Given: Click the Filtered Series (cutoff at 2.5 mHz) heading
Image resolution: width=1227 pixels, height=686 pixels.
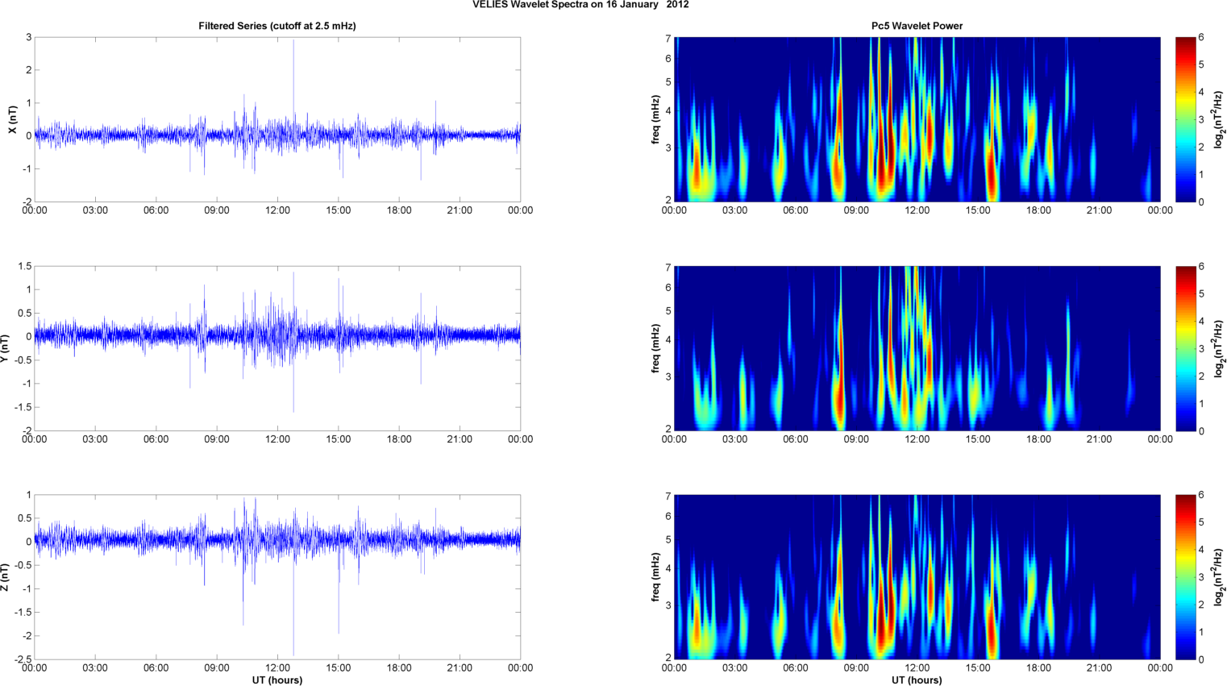Looking at the screenshot, I should tap(277, 26).
